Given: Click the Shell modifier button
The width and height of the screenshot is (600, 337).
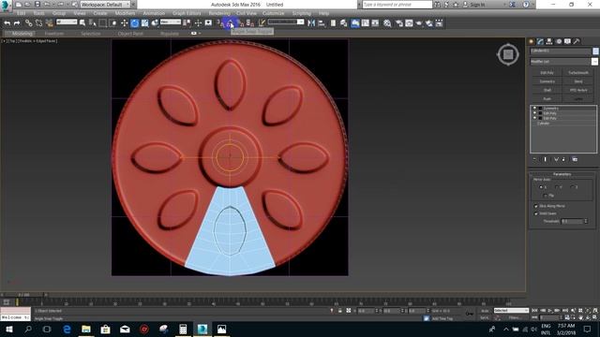Looking at the screenshot, I should click(x=547, y=90).
